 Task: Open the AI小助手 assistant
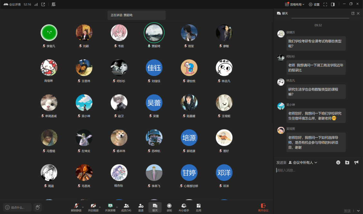184,207
